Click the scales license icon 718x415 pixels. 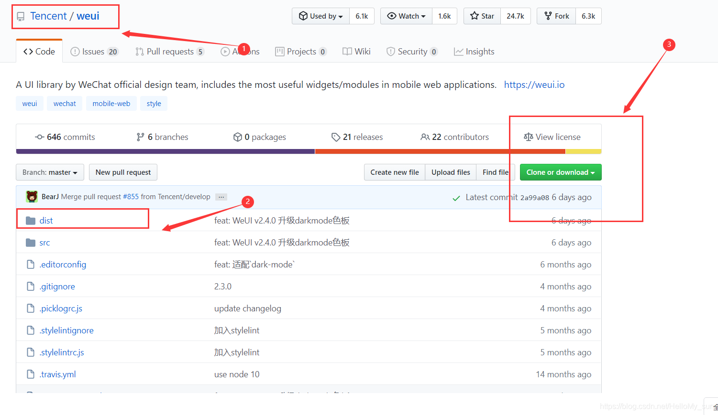pos(528,137)
